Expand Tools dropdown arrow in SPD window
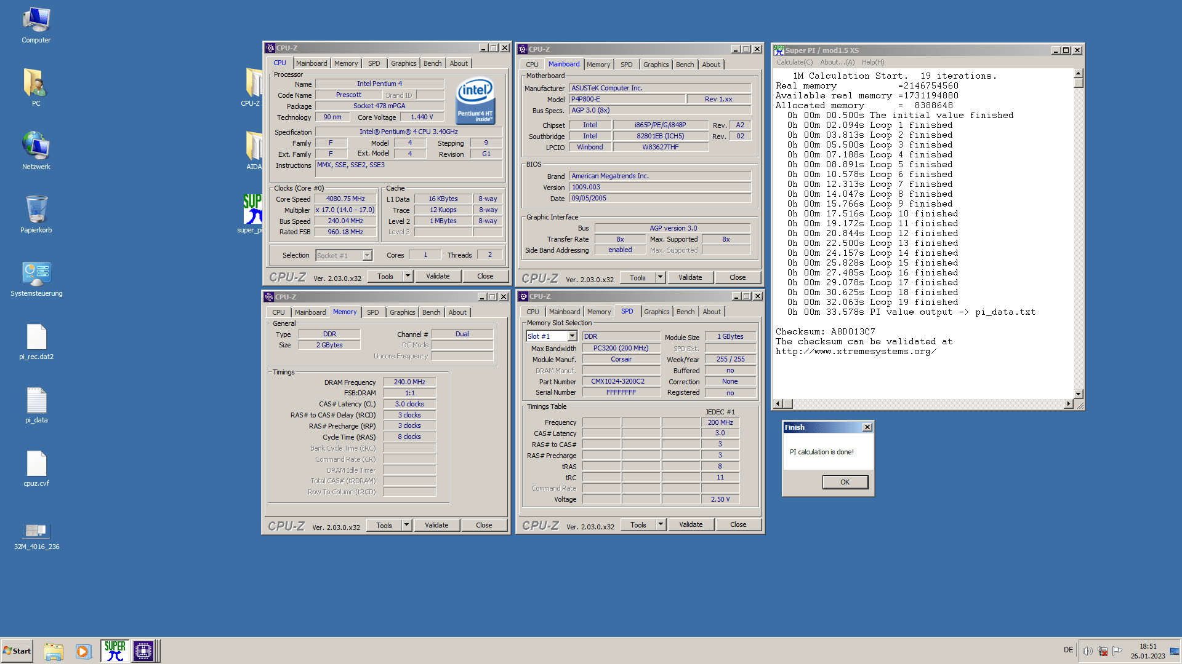Image resolution: width=1182 pixels, height=664 pixels. click(661, 525)
